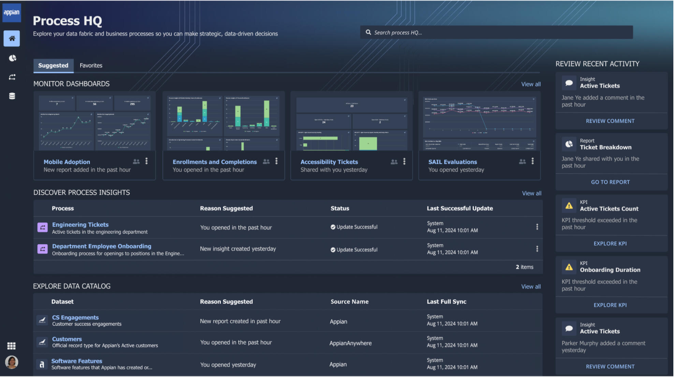Open the home icon in left sidebar
The image size is (675, 377).
click(x=12, y=39)
